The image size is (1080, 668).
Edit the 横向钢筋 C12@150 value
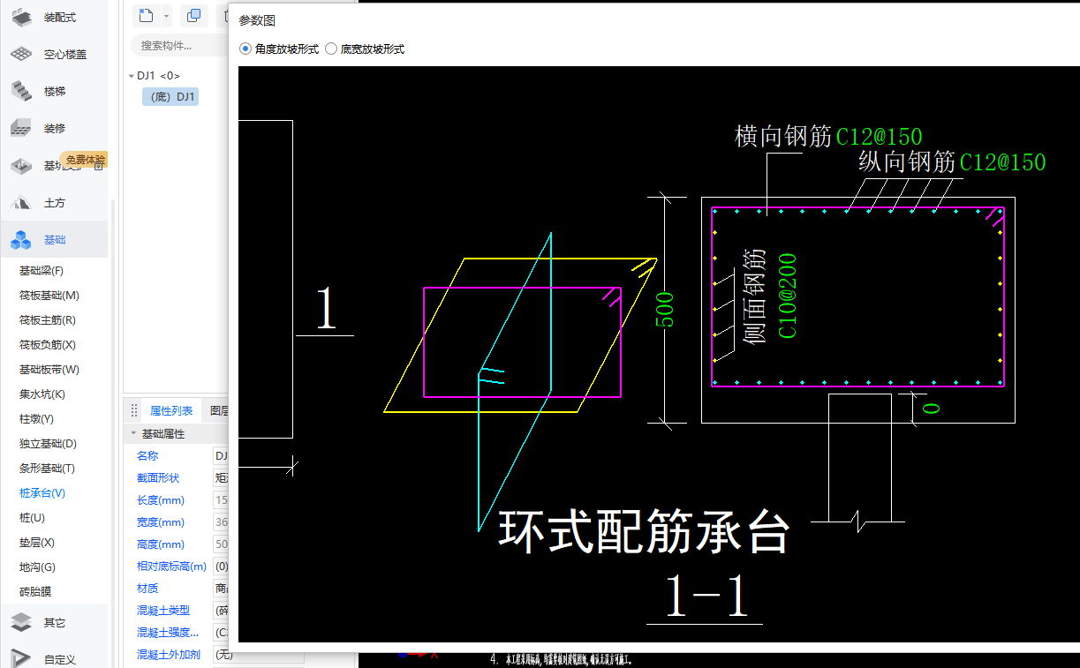click(x=880, y=137)
